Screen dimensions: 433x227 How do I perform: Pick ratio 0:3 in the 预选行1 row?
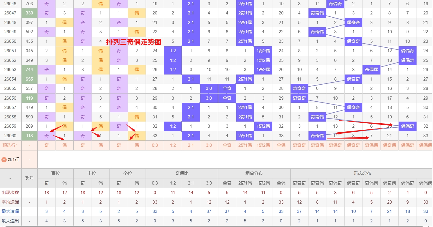pyautogui.click(x=155, y=145)
